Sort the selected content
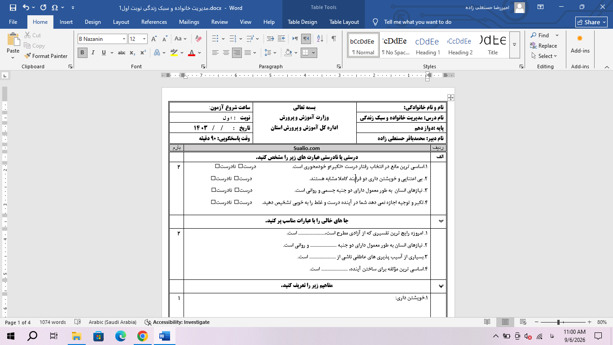 pos(320,39)
